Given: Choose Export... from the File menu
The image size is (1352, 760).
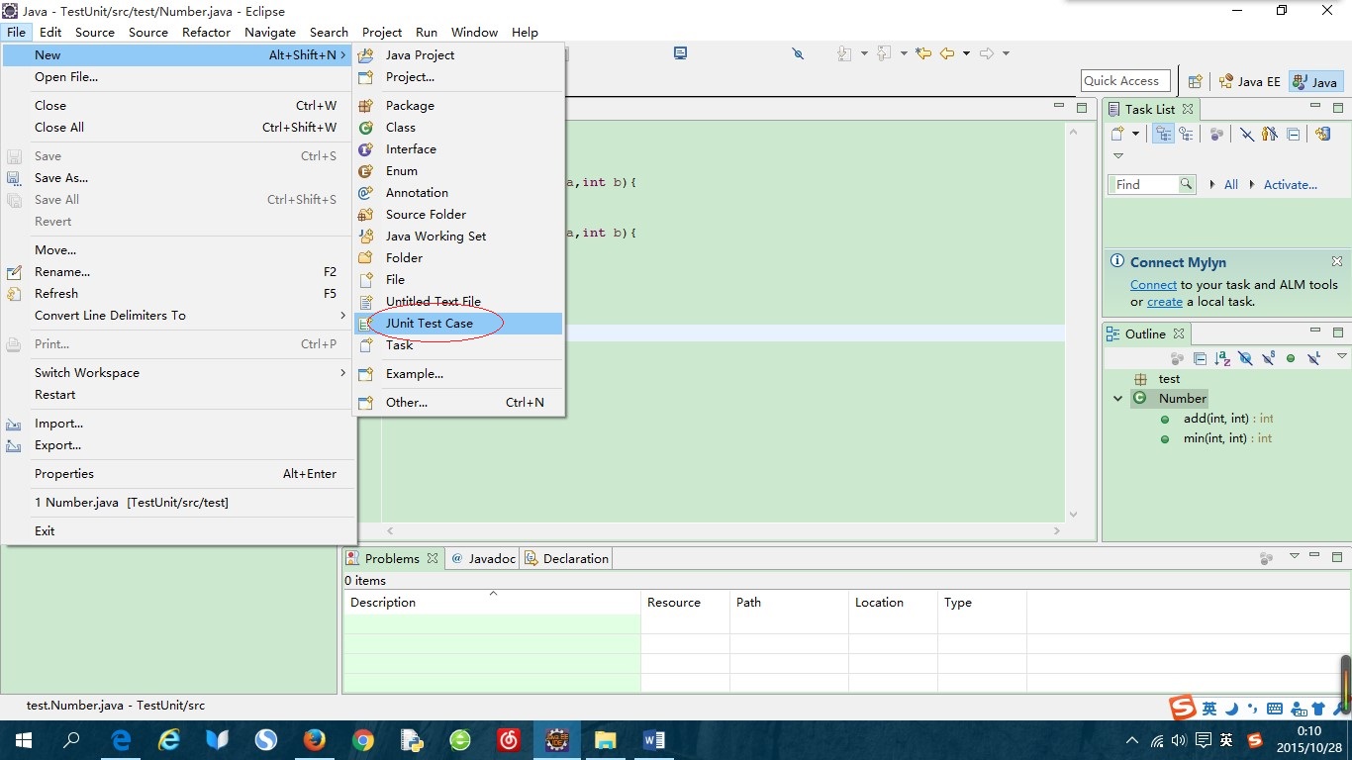Looking at the screenshot, I should [178, 445].
